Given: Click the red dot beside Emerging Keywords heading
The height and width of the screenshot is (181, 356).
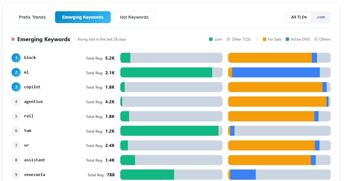Looking at the screenshot, I should pos(13,39).
